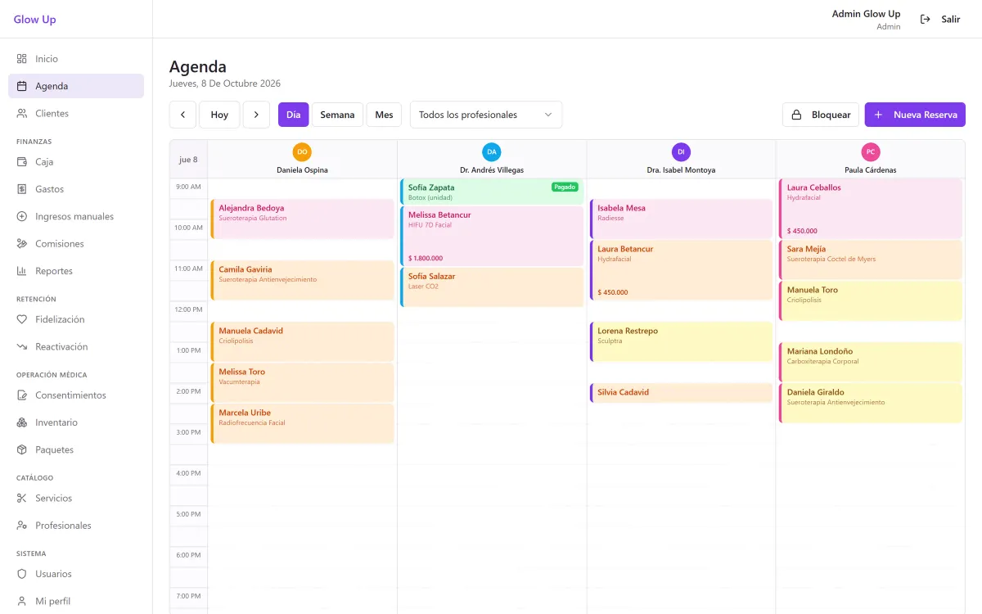Switch to Mes view

tap(384, 115)
